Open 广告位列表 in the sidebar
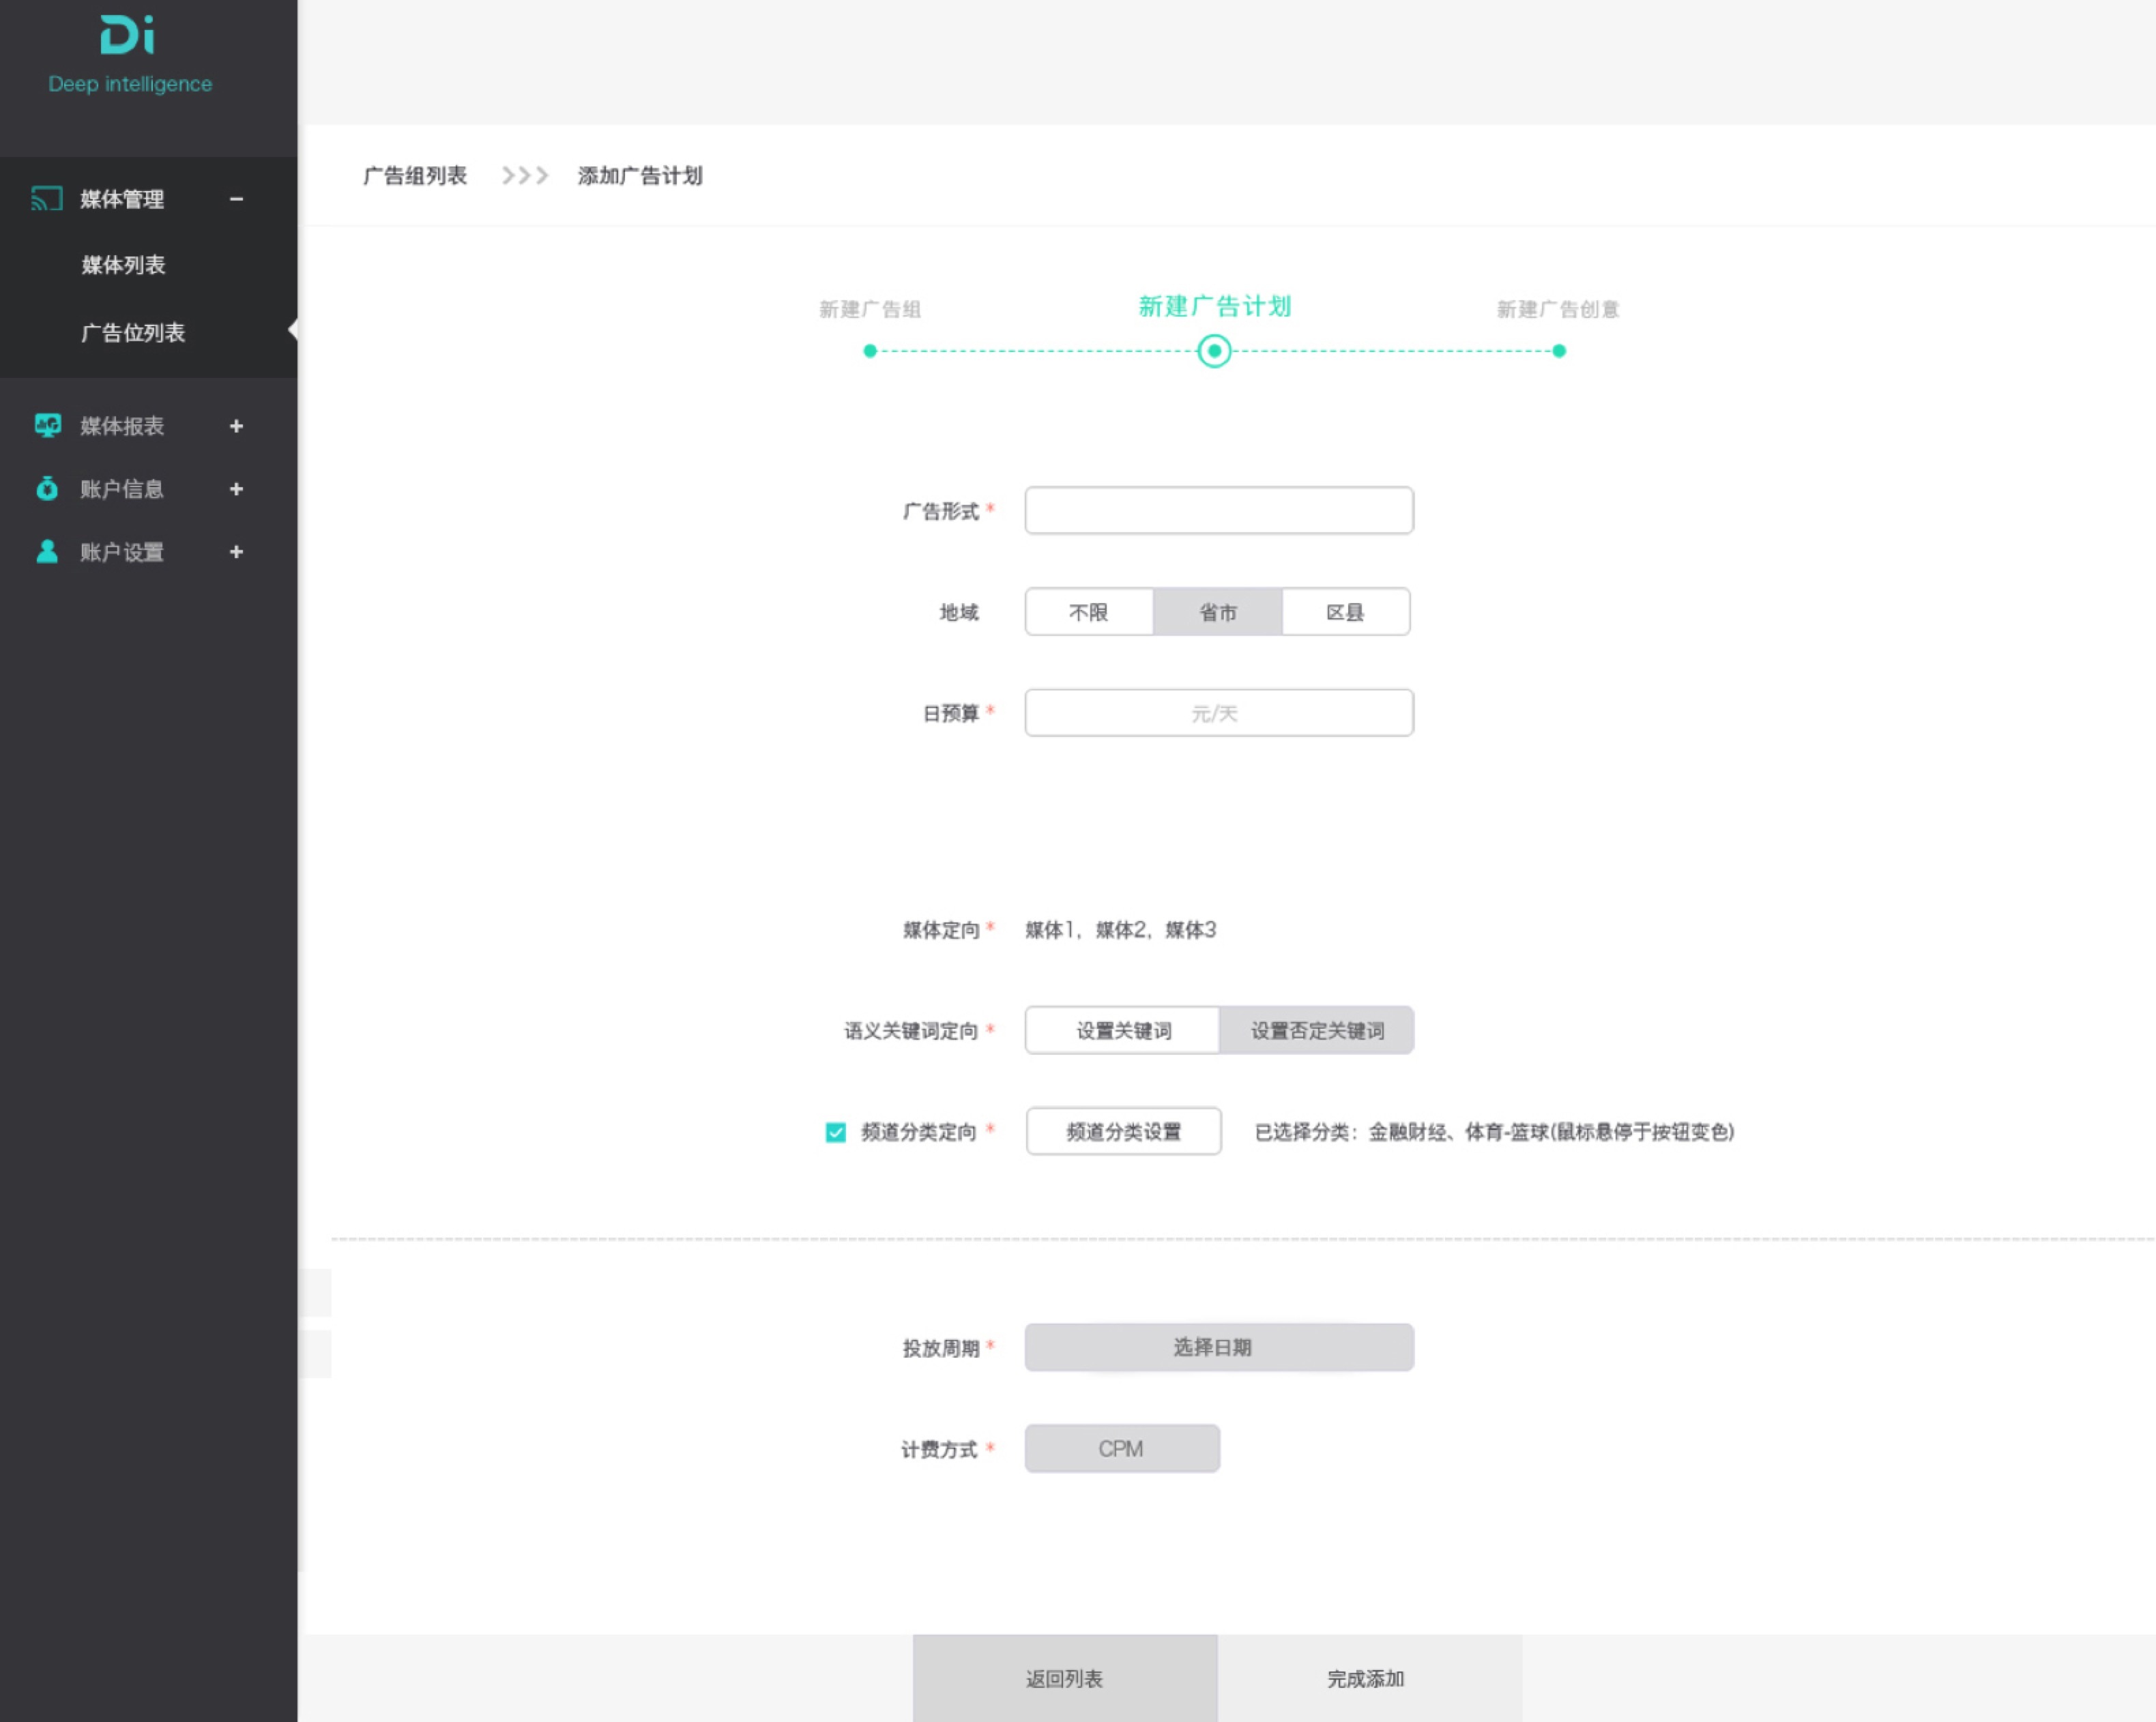 (x=133, y=332)
